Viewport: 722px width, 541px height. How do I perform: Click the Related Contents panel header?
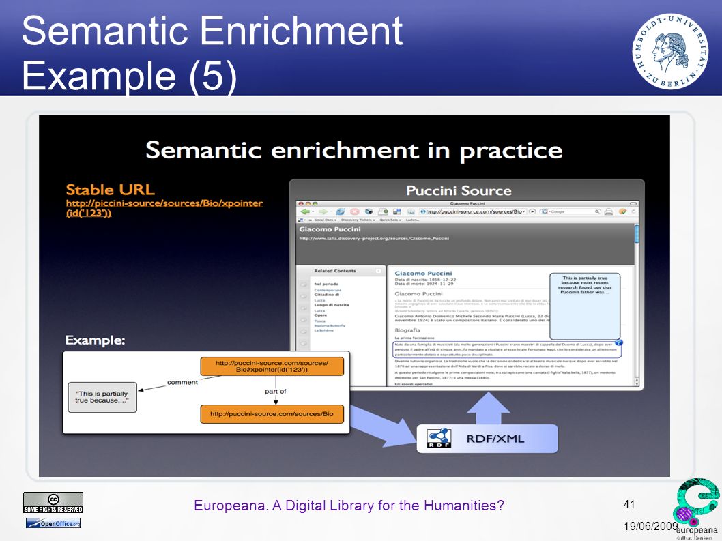[339, 271]
